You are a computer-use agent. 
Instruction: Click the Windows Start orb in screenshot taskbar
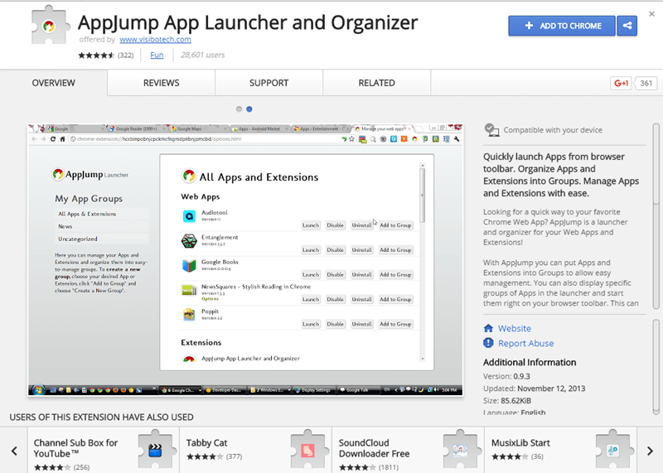pyautogui.click(x=38, y=390)
